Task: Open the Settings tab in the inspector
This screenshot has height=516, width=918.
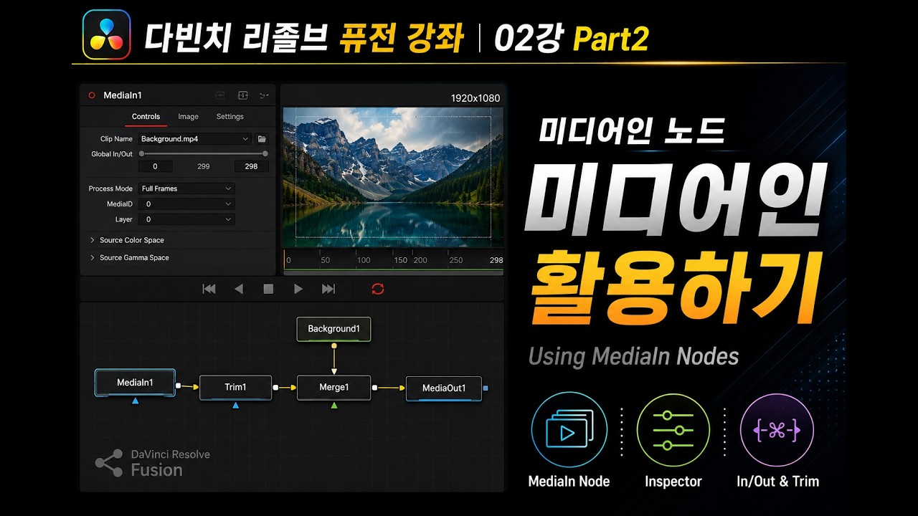Action: click(230, 116)
